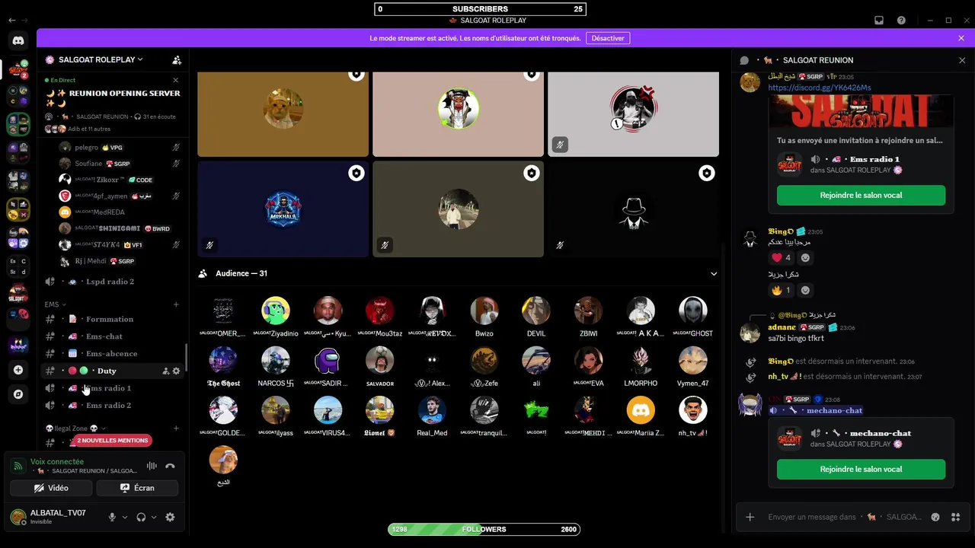Click Rejoindre le salon vocal for Ems radio 1

(861, 196)
